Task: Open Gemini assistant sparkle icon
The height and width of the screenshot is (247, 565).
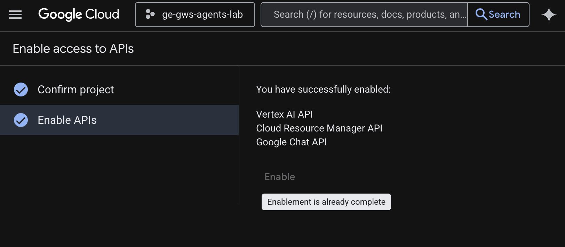Action: pos(549,15)
